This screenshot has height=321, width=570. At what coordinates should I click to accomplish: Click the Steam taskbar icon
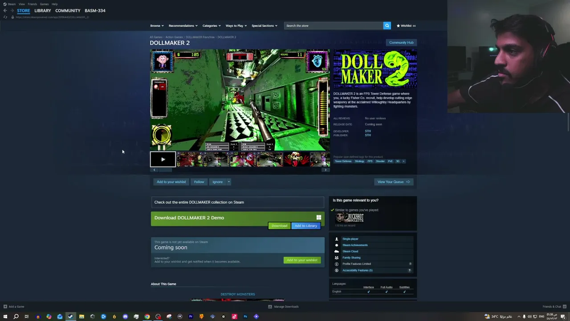[70, 317]
